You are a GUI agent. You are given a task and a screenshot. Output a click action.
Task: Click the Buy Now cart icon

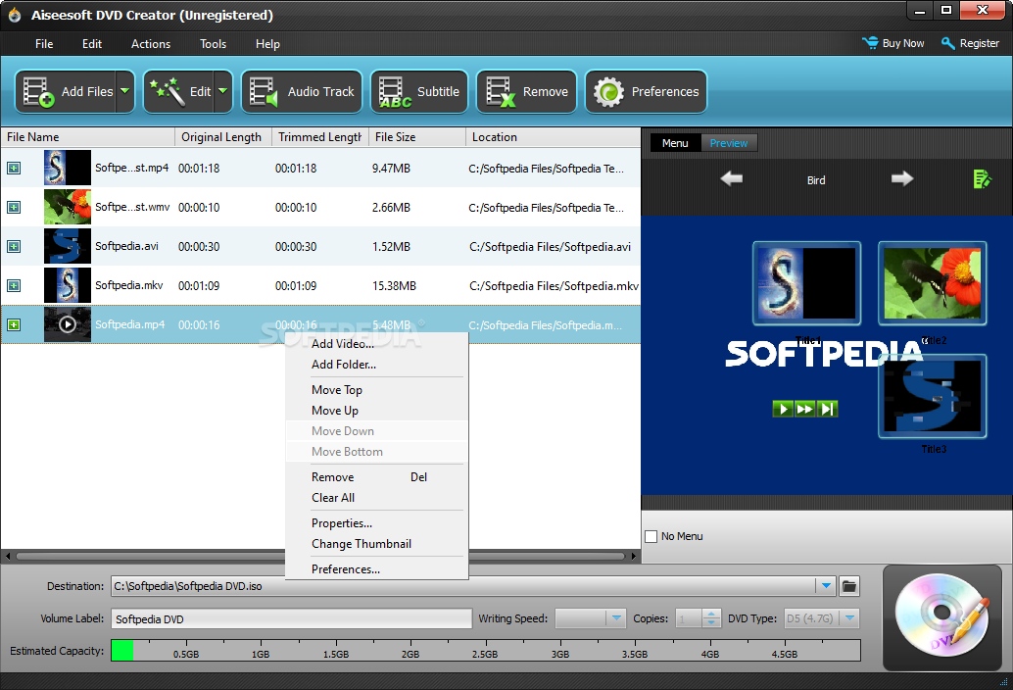tap(870, 43)
